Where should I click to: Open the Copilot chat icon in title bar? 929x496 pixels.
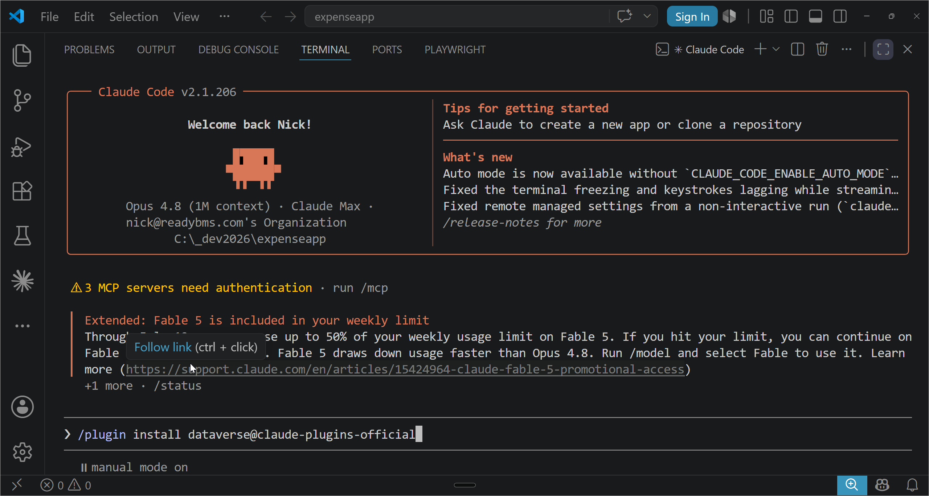[x=625, y=16]
